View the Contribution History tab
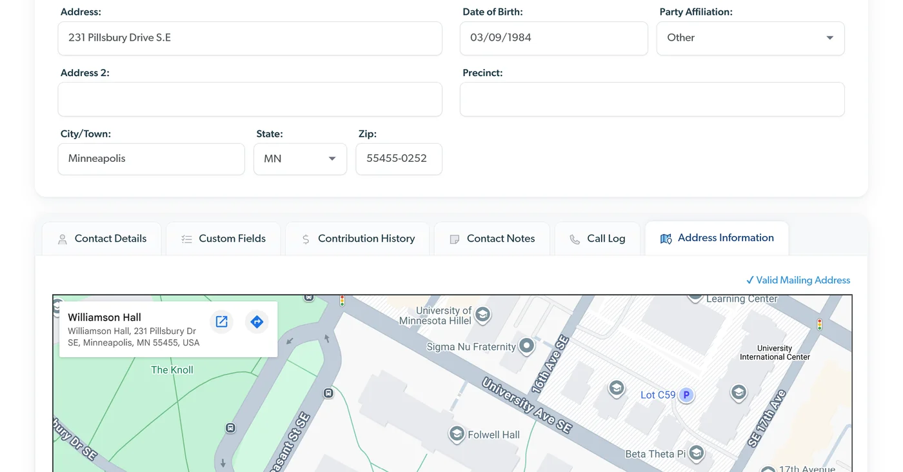This screenshot has height=472, width=903. point(357,239)
